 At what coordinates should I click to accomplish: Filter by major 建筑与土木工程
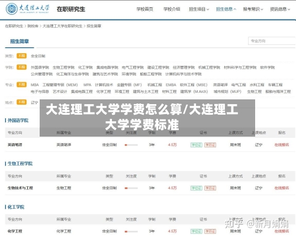[x=146, y=92]
